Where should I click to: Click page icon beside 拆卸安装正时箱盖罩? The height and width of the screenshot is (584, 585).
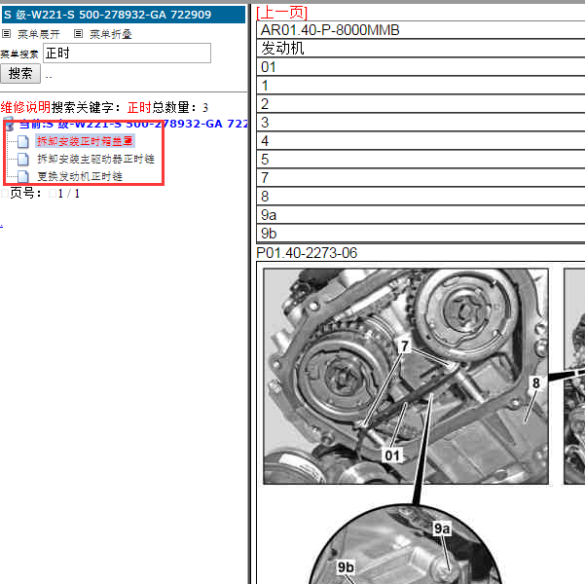tap(23, 141)
